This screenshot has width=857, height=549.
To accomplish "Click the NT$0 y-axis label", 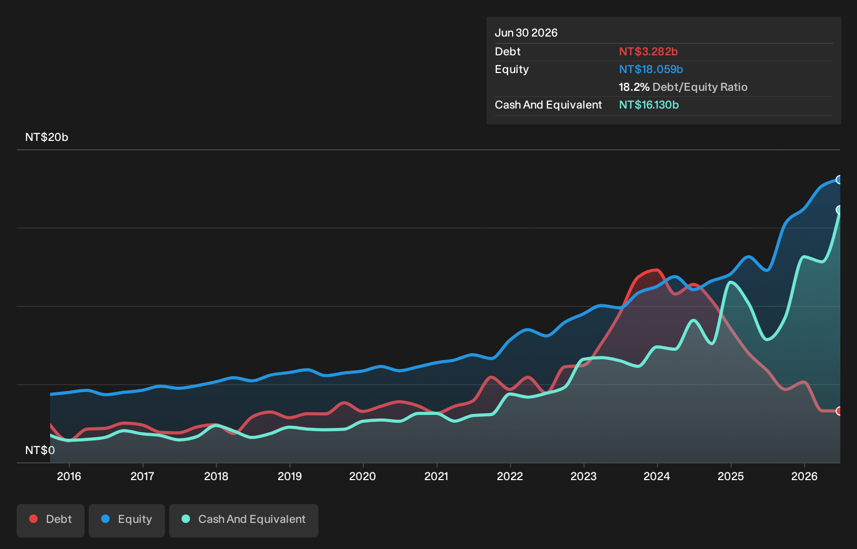I will point(40,450).
